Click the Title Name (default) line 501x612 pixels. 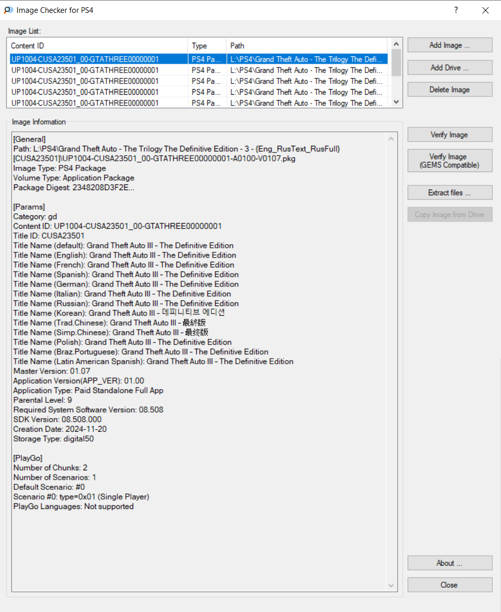coord(123,246)
